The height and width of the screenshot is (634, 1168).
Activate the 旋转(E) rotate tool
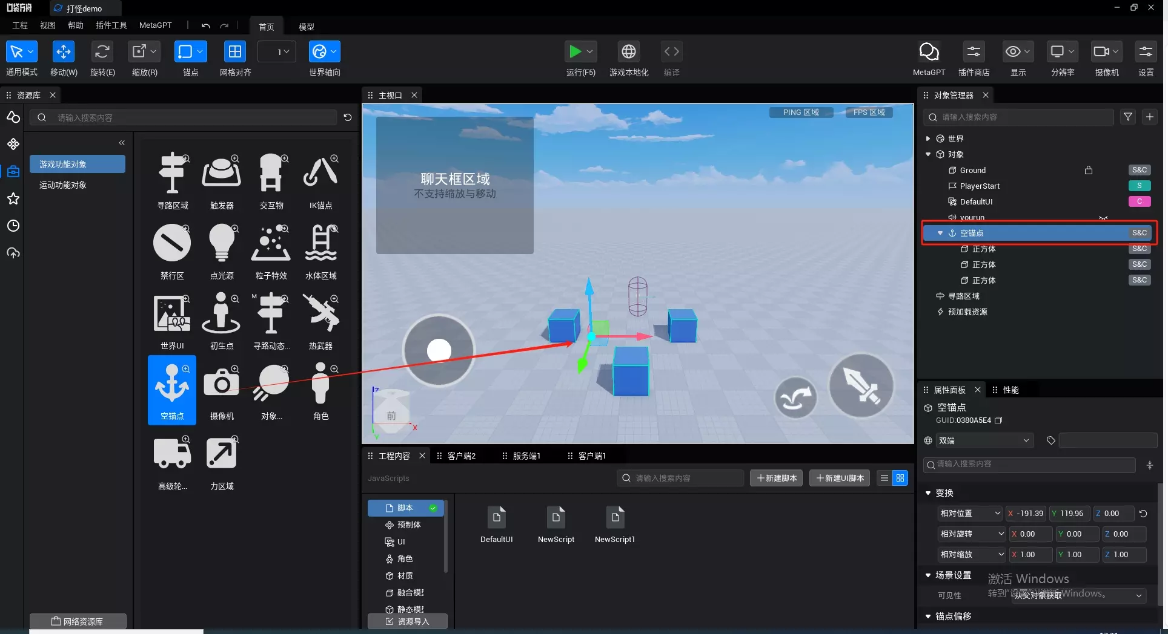tap(102, 52)
